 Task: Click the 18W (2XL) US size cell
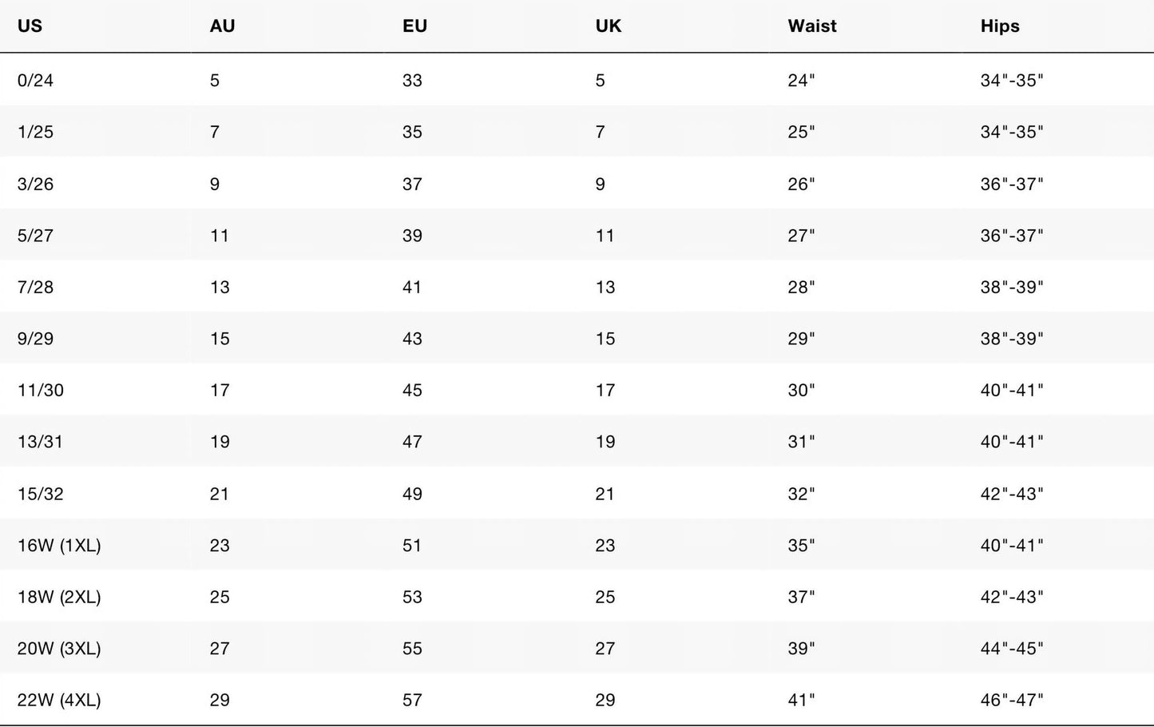[x=59, y=597]
